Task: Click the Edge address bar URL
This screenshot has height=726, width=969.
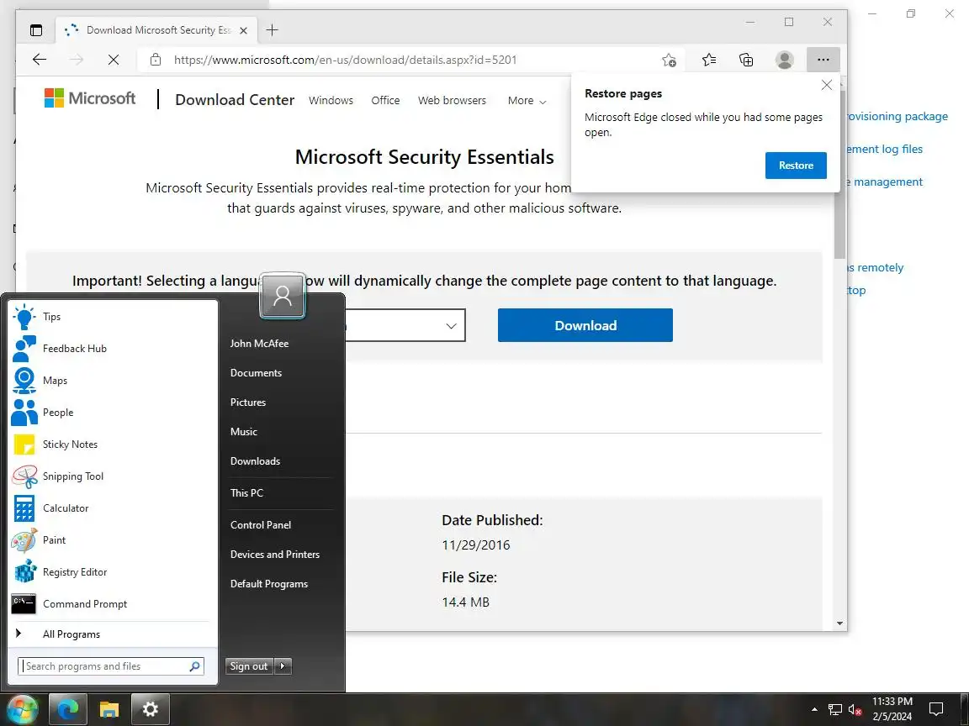Action: [x=345, y=60]
